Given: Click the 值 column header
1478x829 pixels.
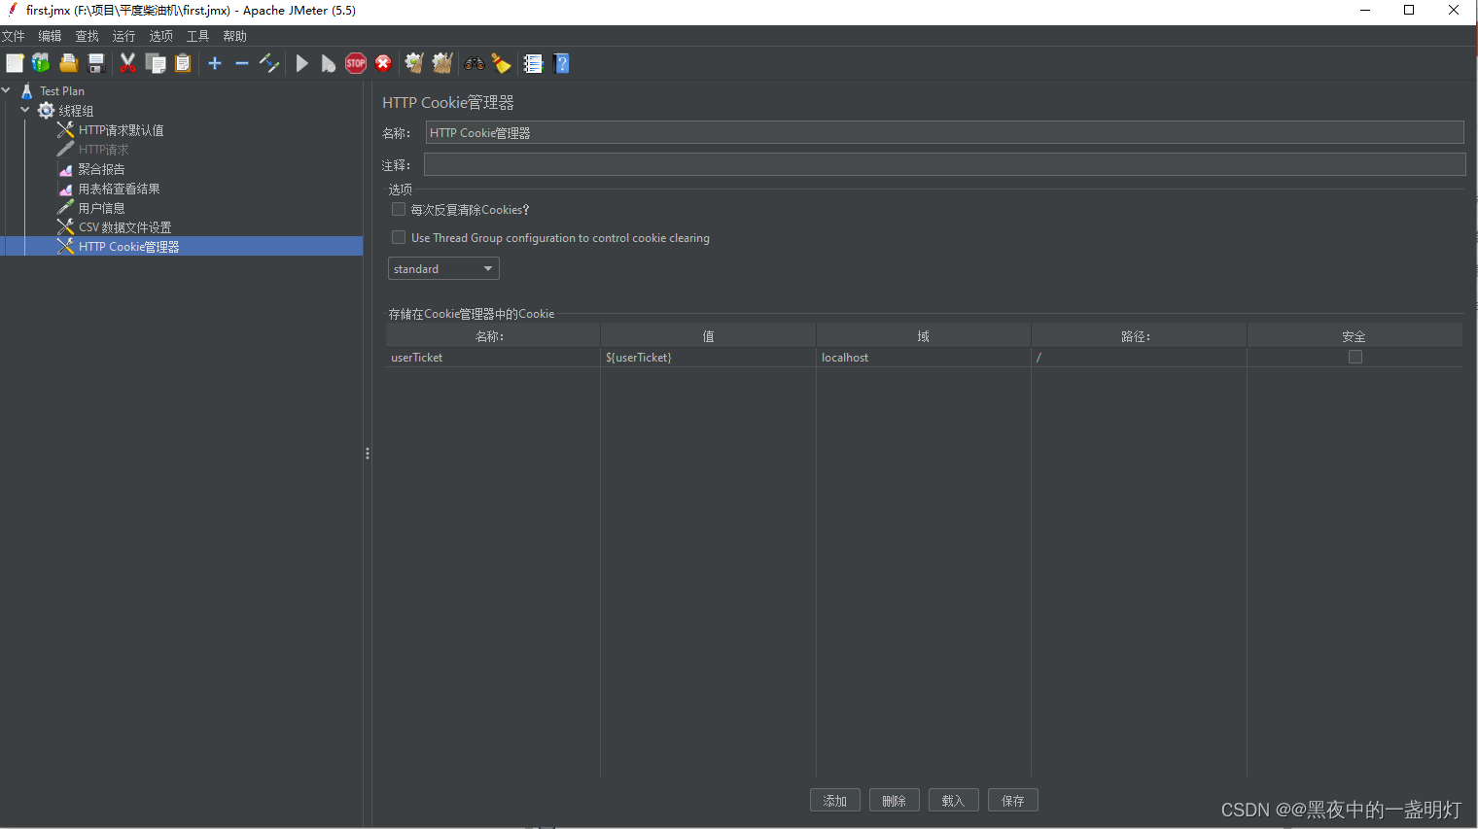Looking at the screenshot, I should [x=708, y=336].
